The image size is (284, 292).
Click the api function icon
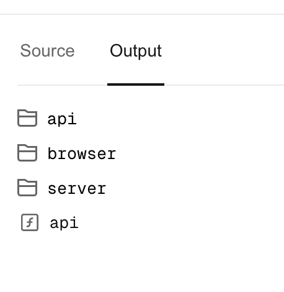(x=30, y=222)
